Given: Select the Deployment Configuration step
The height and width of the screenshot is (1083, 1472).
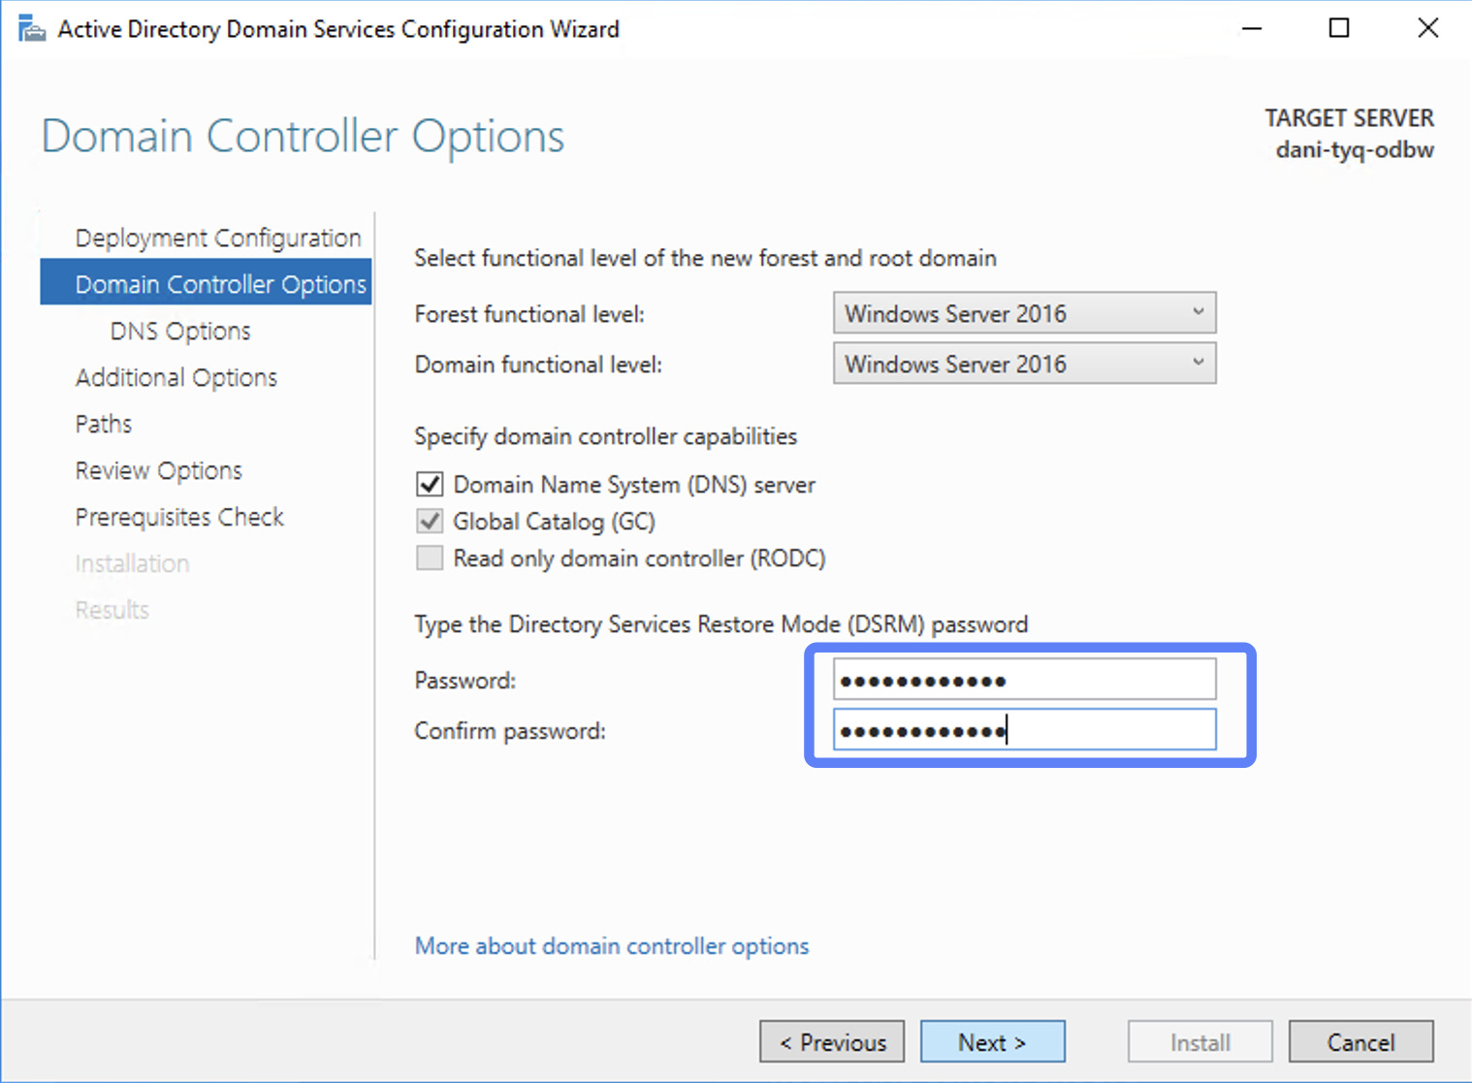Looking at the screenshot, I should (x=217, y=237).
